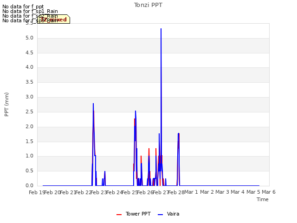Click the Mar 1 x-axis tick label

point(191,192)
